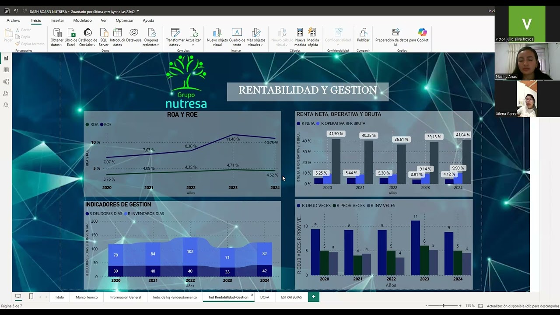Go to the DOFA page tab
Image resolution: width=560 pixels, height=315 pixels.
(265, 297)
